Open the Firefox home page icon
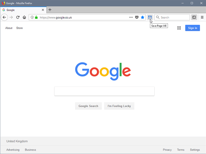206x154 pixels. (24, 17)
